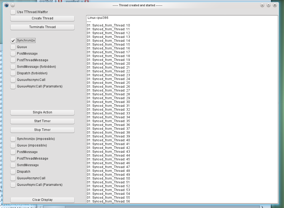
Task: Tick the Queue checkbox under Synchronize
Action: (x=13, y=47)
